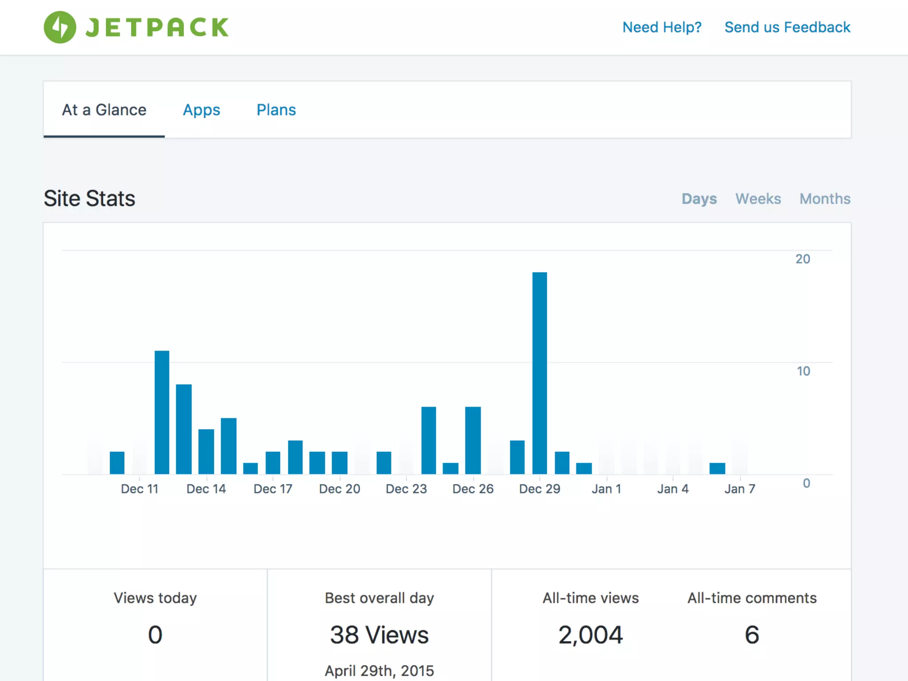908x681 pixels.
Task: Click the tall bar after Dec 11
Action: 162,412
